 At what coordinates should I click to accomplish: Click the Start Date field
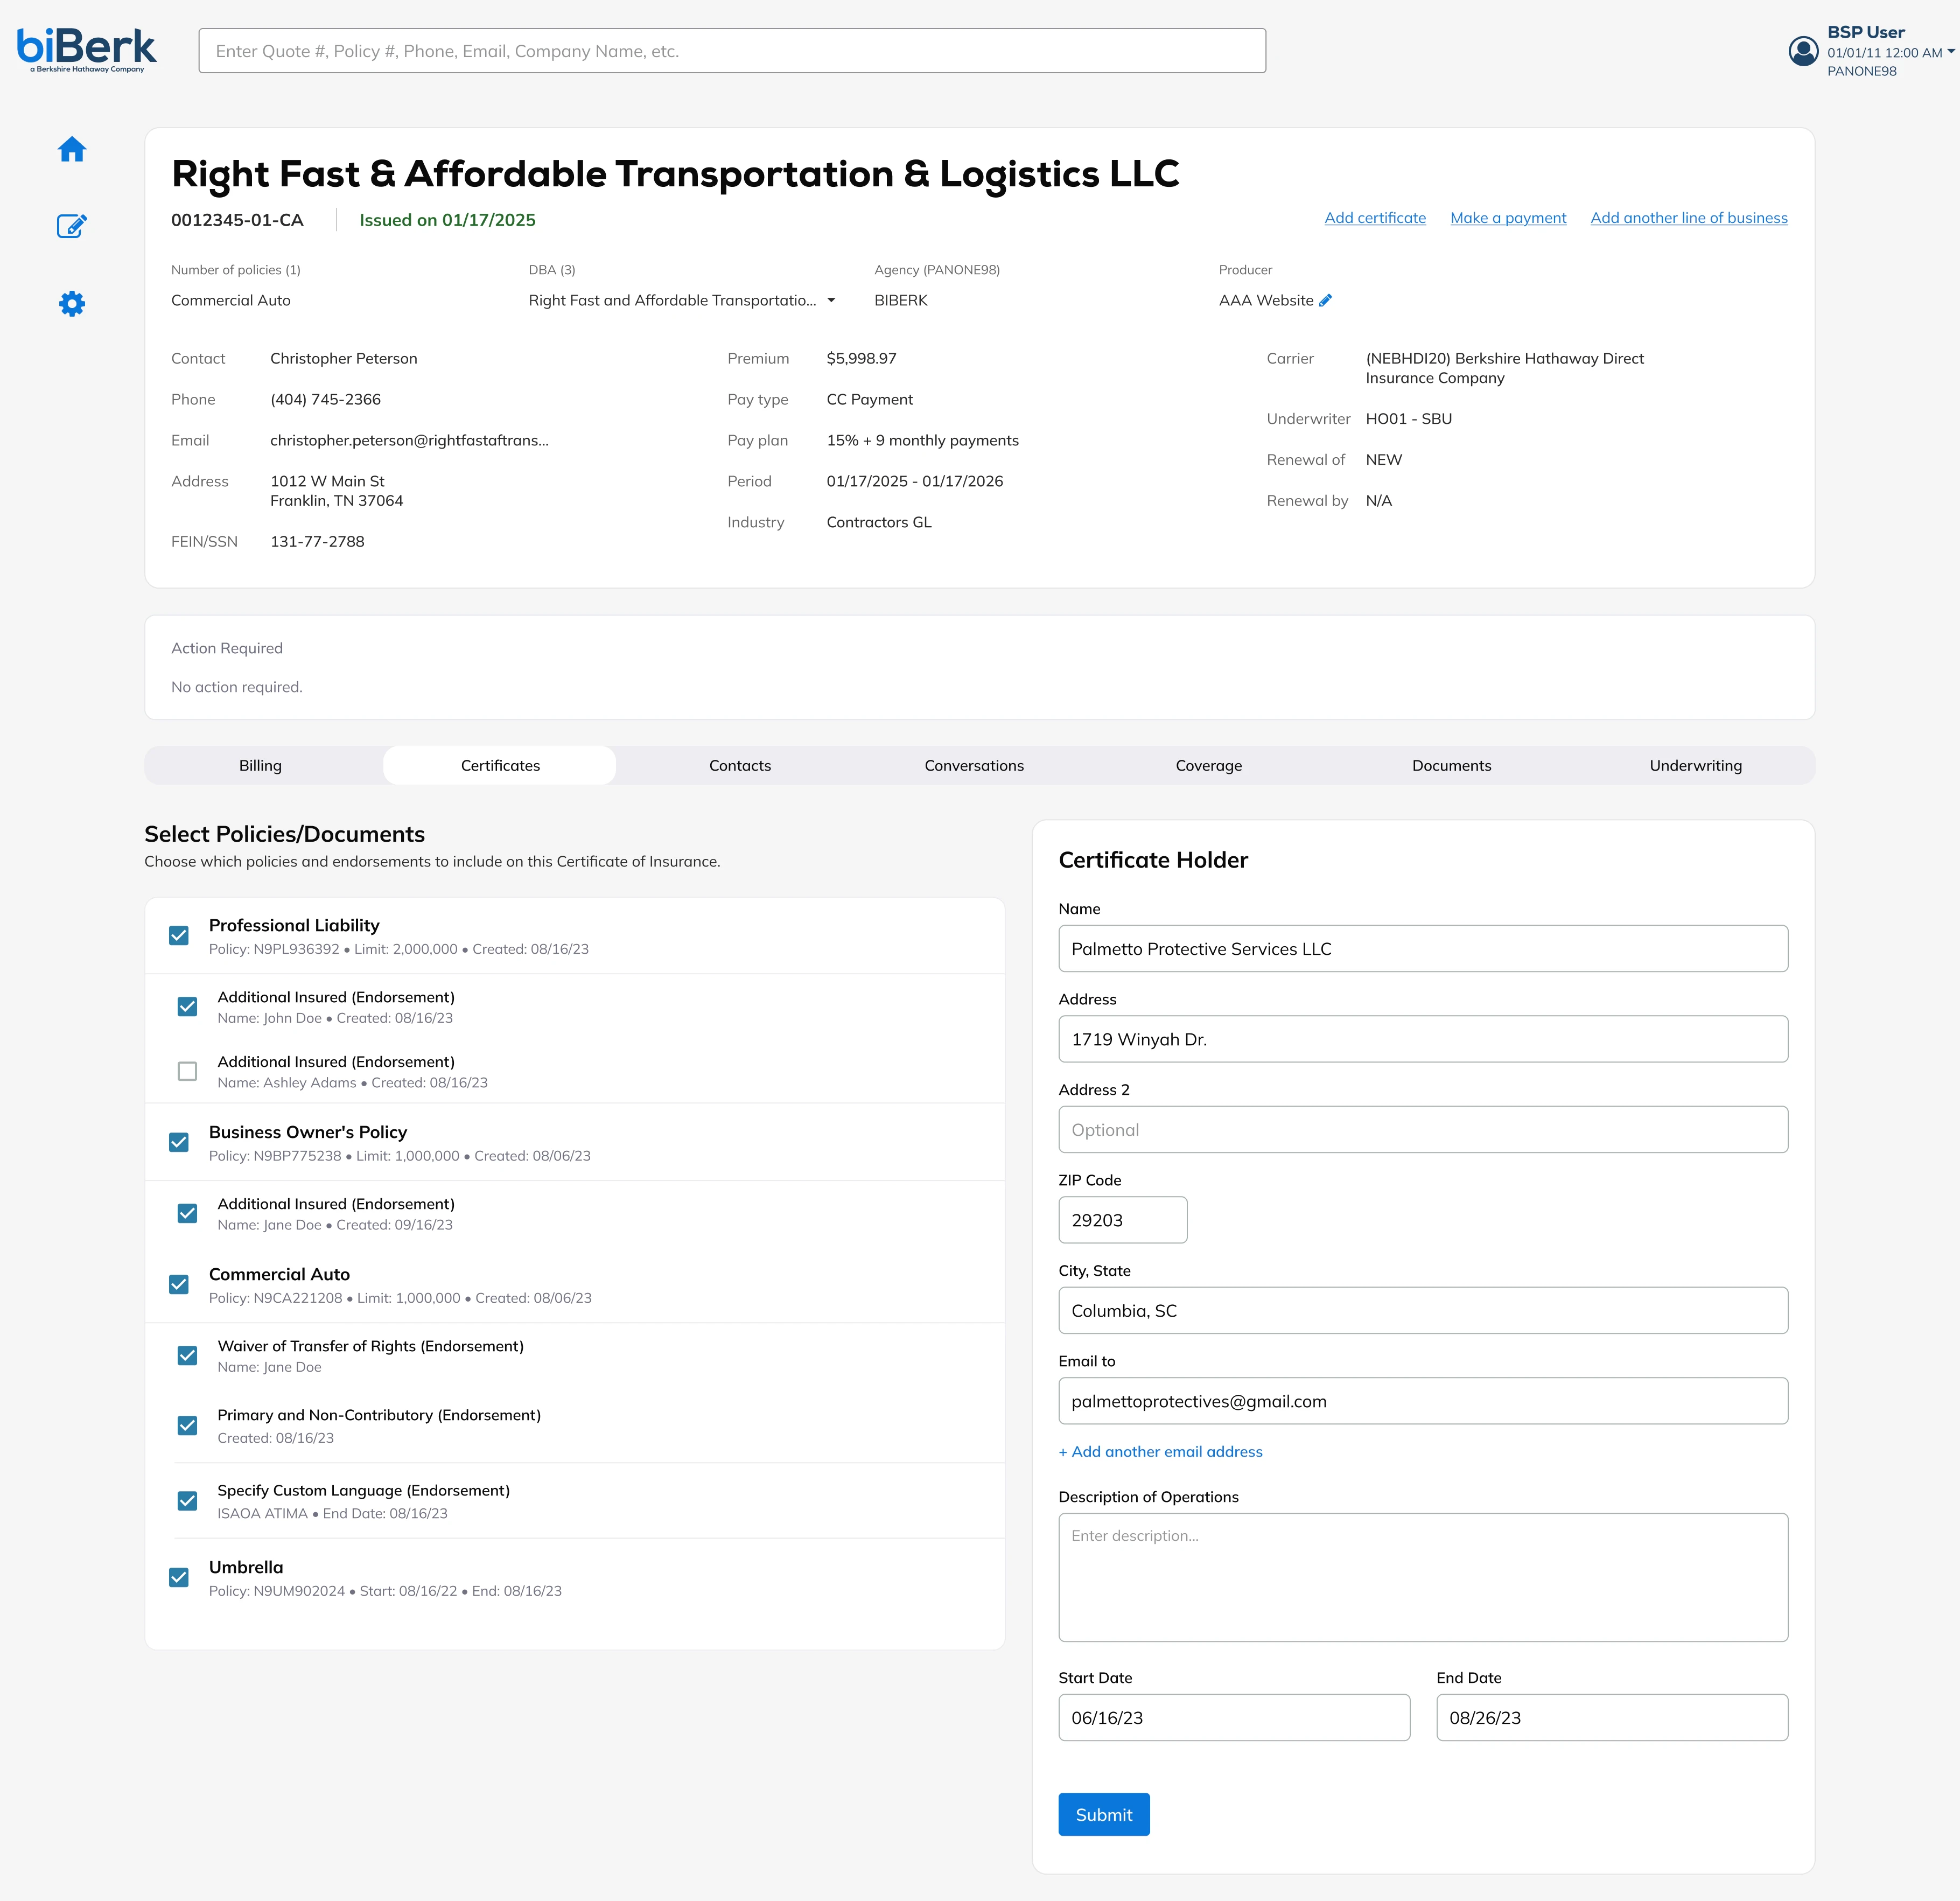coord(1234,1718)
